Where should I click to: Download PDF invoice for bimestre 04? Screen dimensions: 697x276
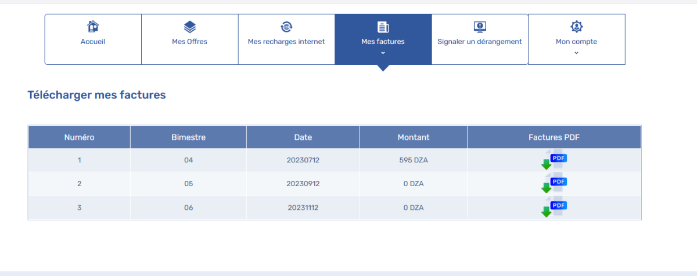pos(554,161)
